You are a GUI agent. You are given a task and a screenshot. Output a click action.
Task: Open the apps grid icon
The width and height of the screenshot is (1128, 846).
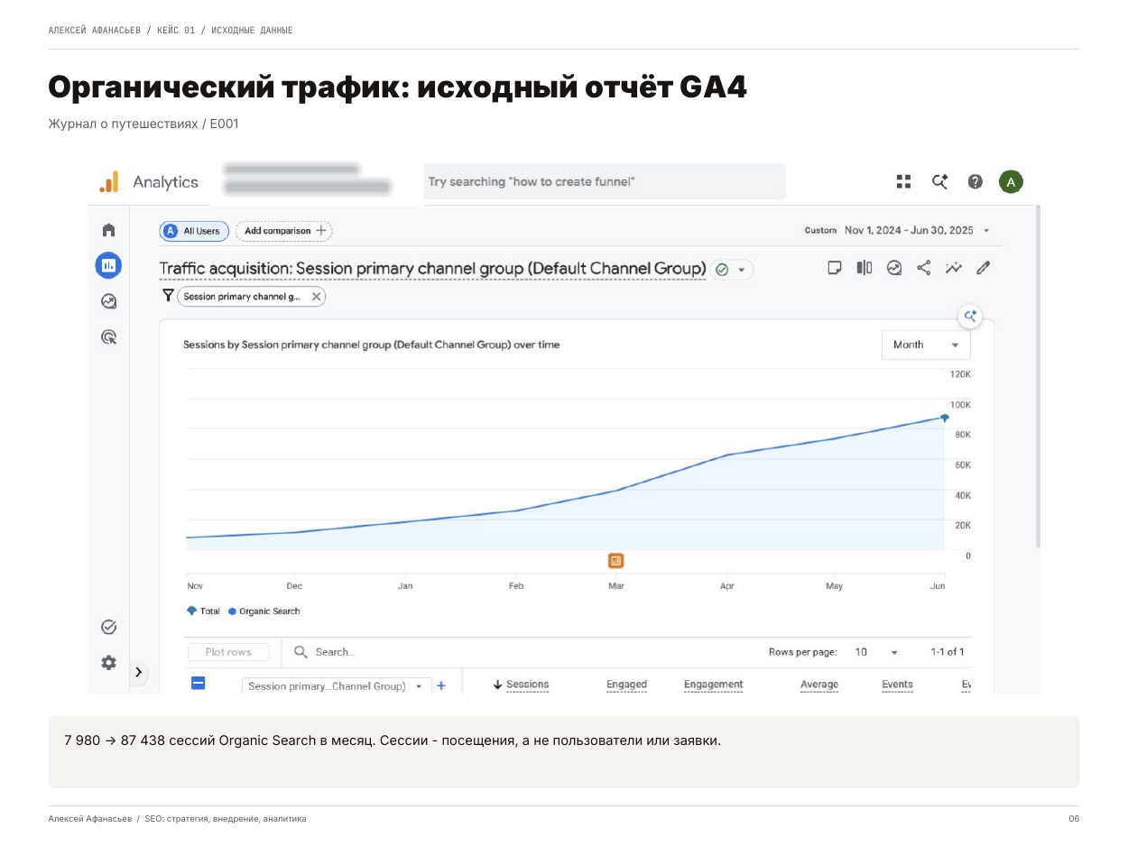tap(903, 181)
